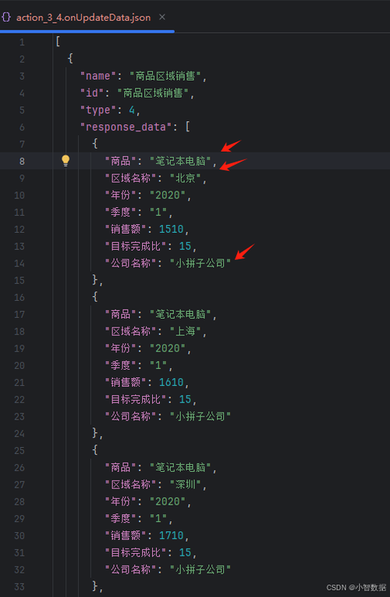The width and height of the screenshot is (390, 597).
Task: Click line number 1 in gutter
Action: point(22,42)
